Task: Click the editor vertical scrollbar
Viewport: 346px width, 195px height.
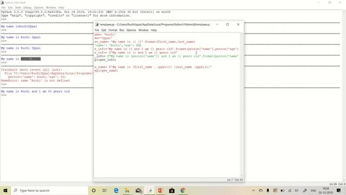Action: (x=242, y=105)
